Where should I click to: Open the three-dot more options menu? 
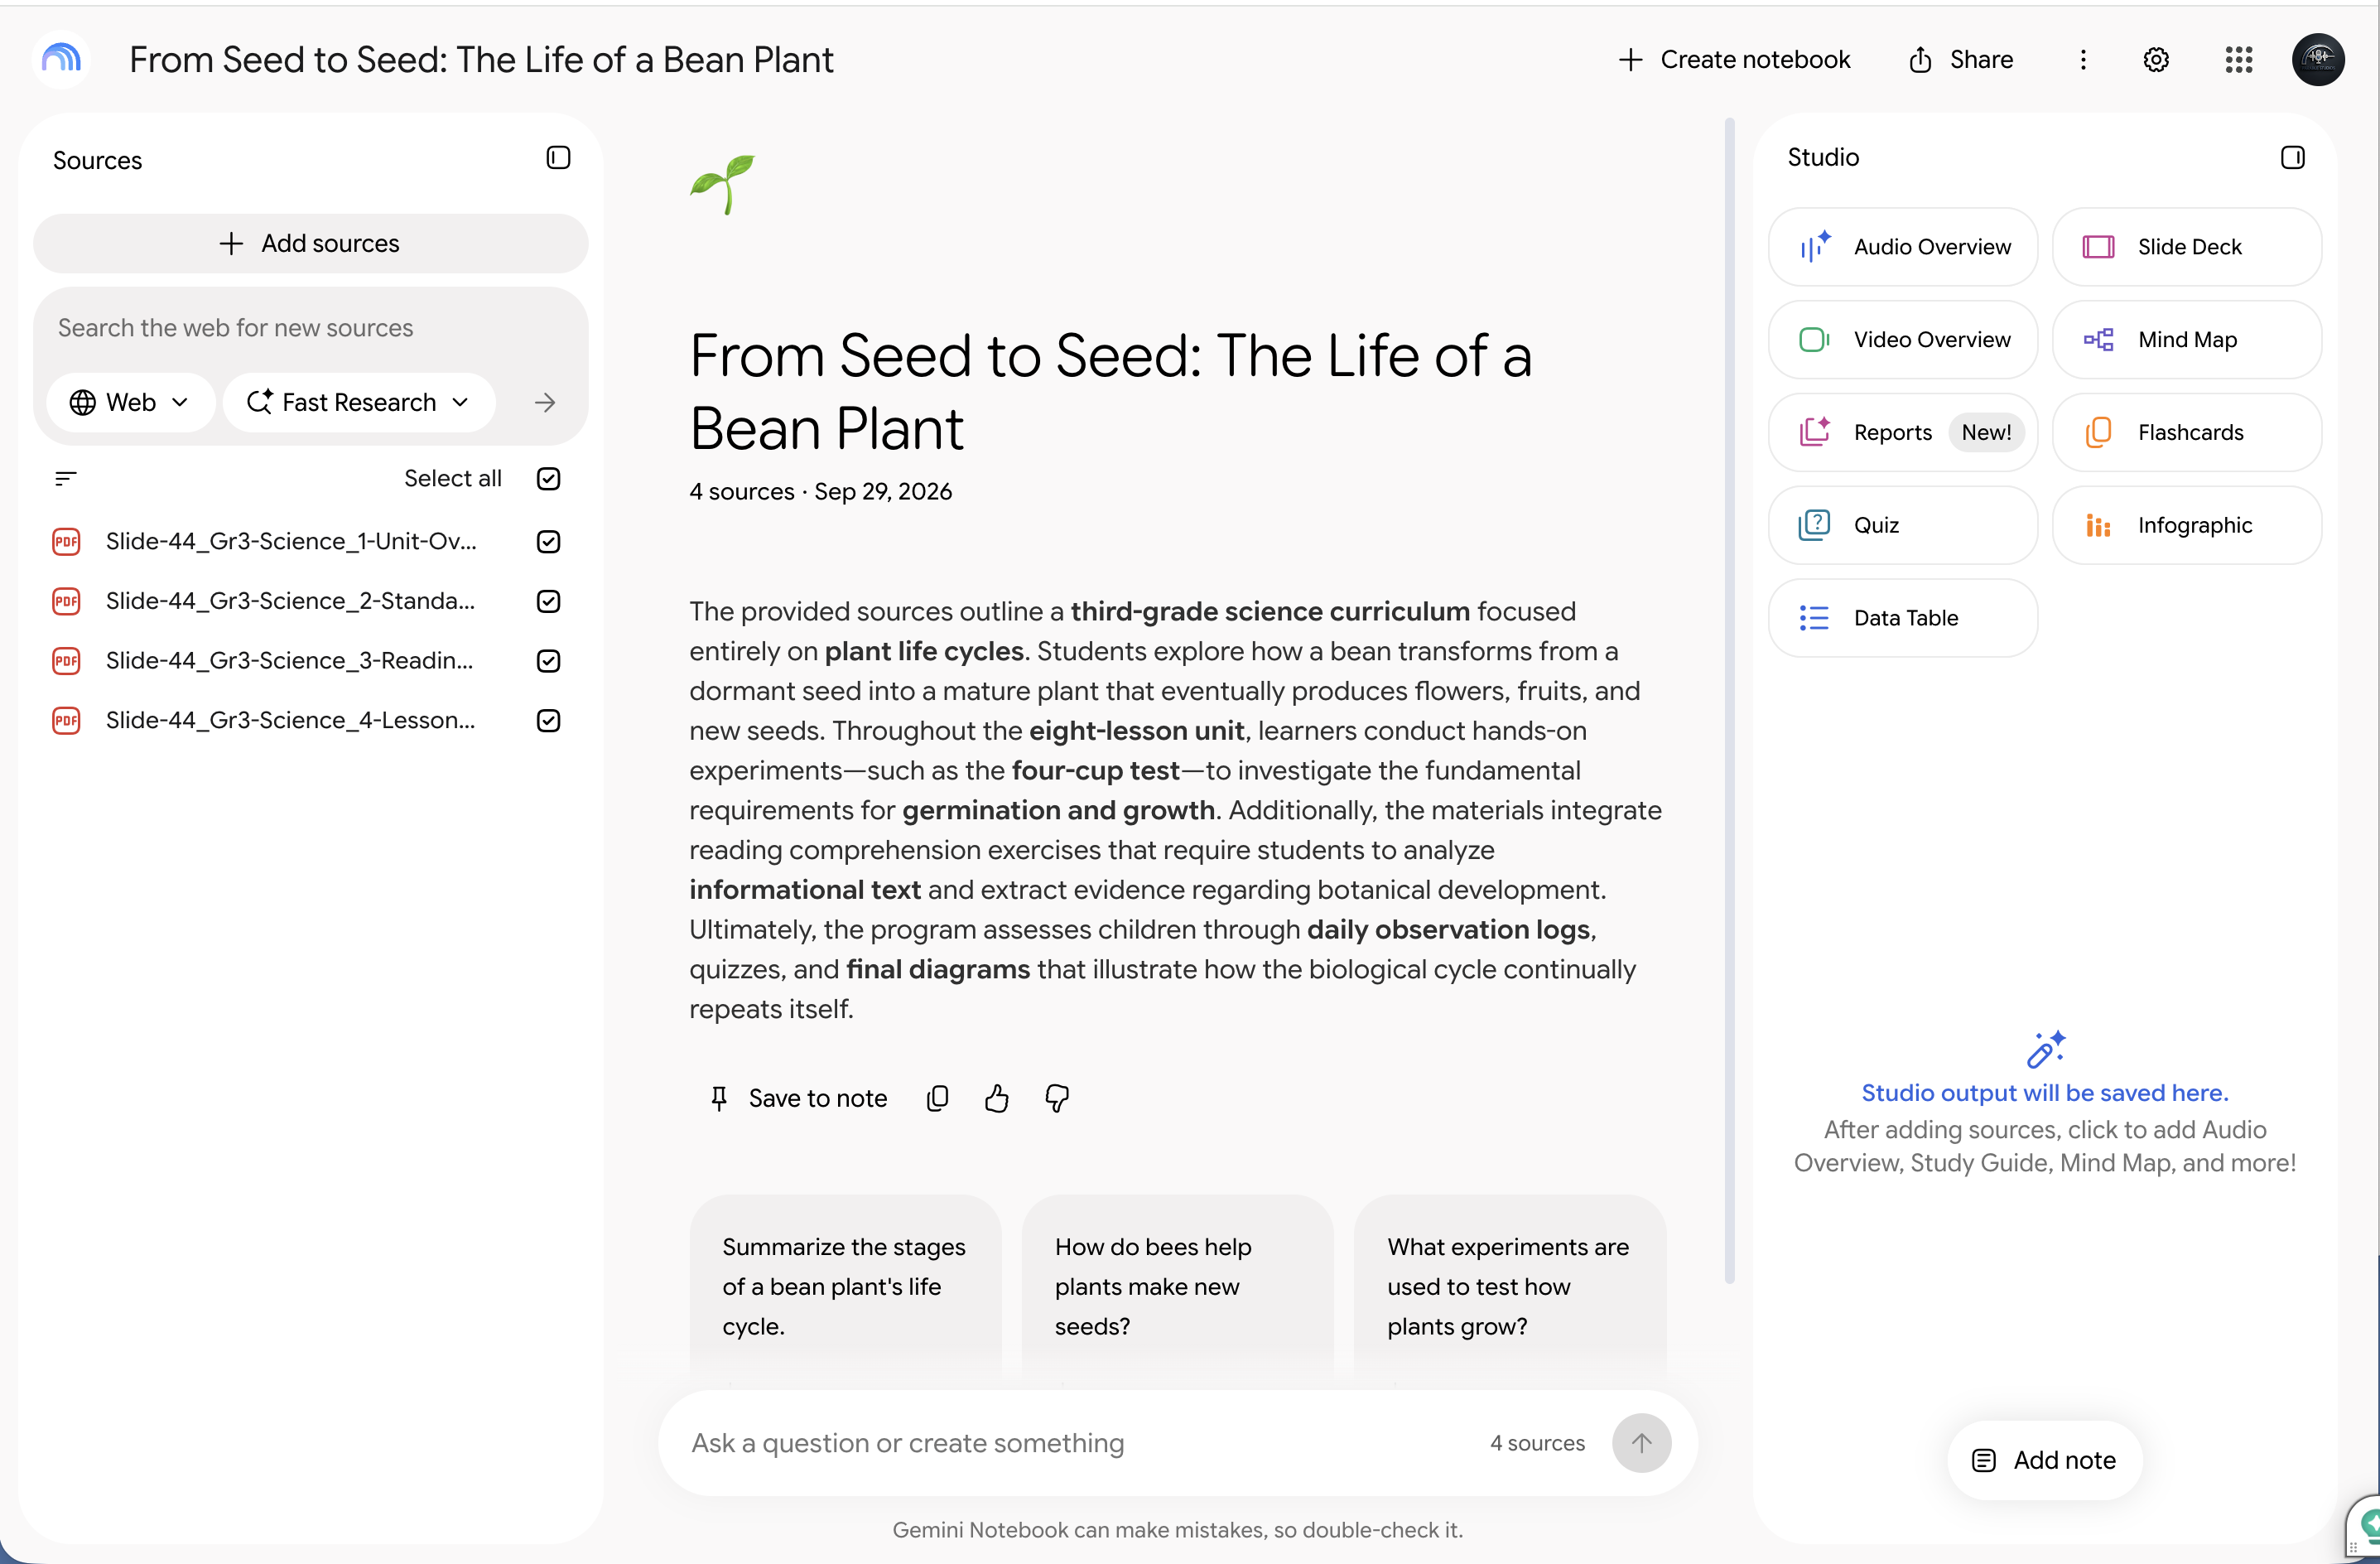(x=2083, y=60)
